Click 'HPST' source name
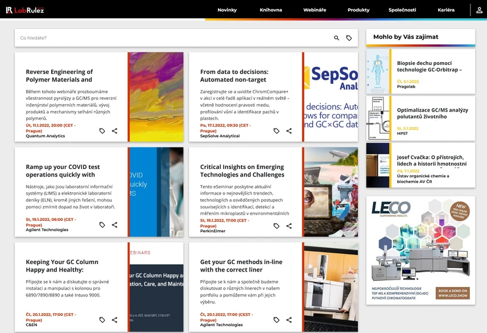The width and height of the screenshot is (487, 333). point(402,134)
